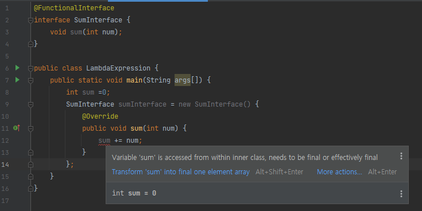The height and width of the screenshot is (211, 422).
Task: Apply 'Transform sum into final one element array' fix
Action: (181, 172)
